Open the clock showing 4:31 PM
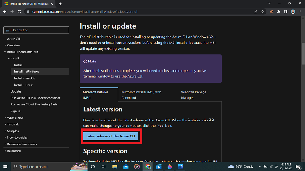Image resolution: width=305 pixels, height=171 pixels. coord(286,166)
